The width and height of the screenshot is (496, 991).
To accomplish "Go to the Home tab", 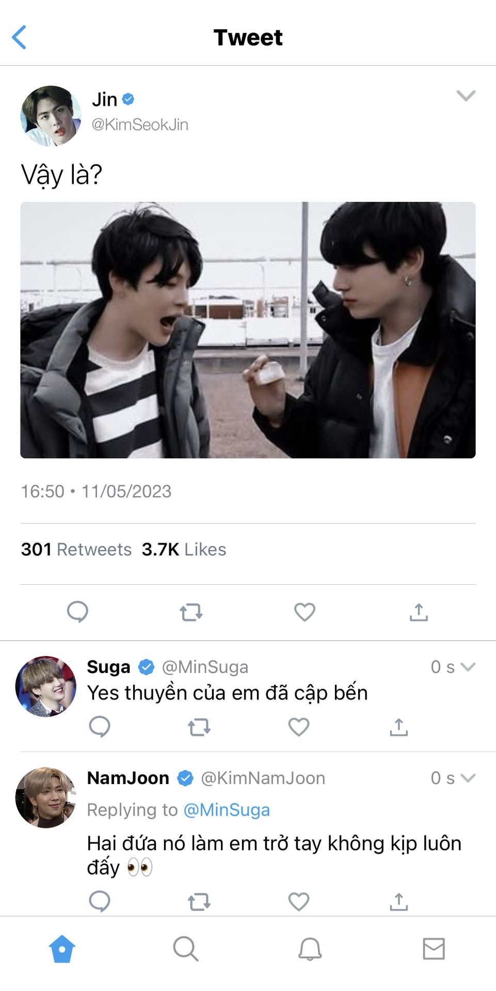I will click(62, 949).
